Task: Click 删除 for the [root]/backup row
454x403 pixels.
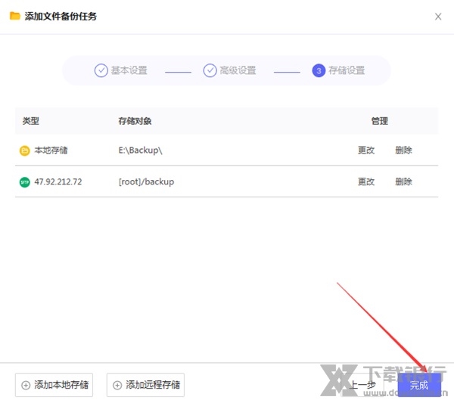Action: 403,181
